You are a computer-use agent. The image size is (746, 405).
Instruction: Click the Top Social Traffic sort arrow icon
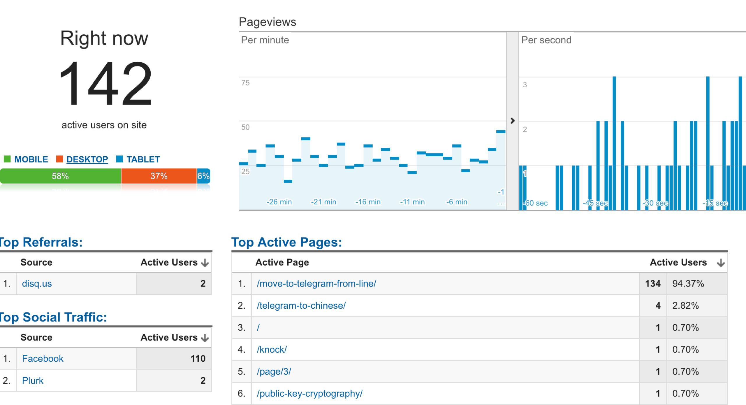[x=205, y=338]
